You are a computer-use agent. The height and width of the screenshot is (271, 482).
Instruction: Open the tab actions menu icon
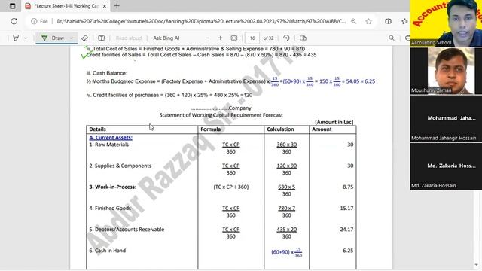(x=12, y=6)
